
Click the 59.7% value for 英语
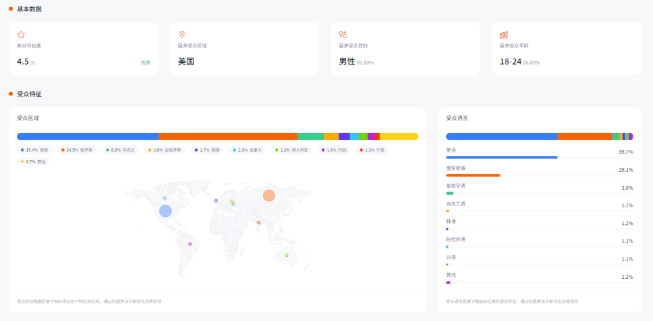626,152
